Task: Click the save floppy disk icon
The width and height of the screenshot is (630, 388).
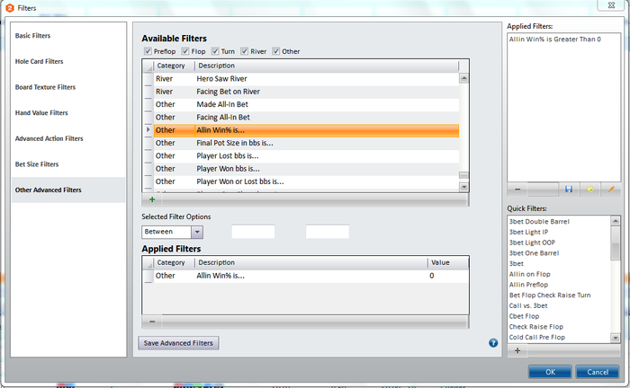Action: tap(569, 190)
